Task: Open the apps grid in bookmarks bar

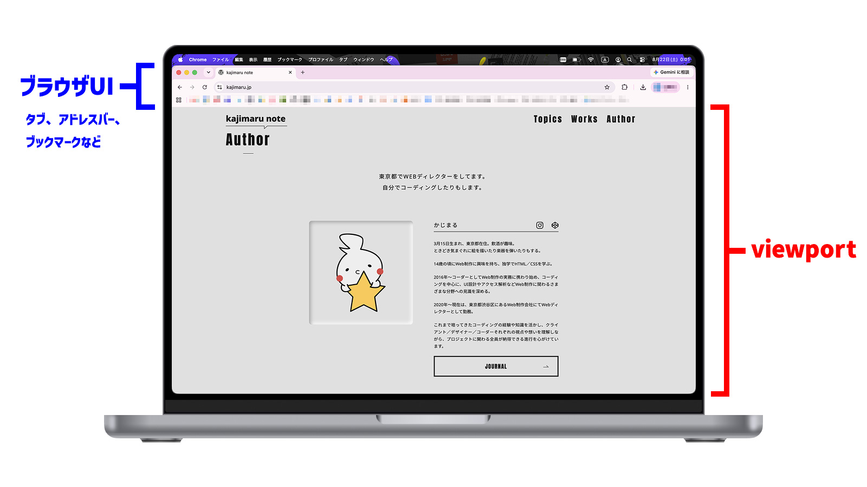Action: 179,100
